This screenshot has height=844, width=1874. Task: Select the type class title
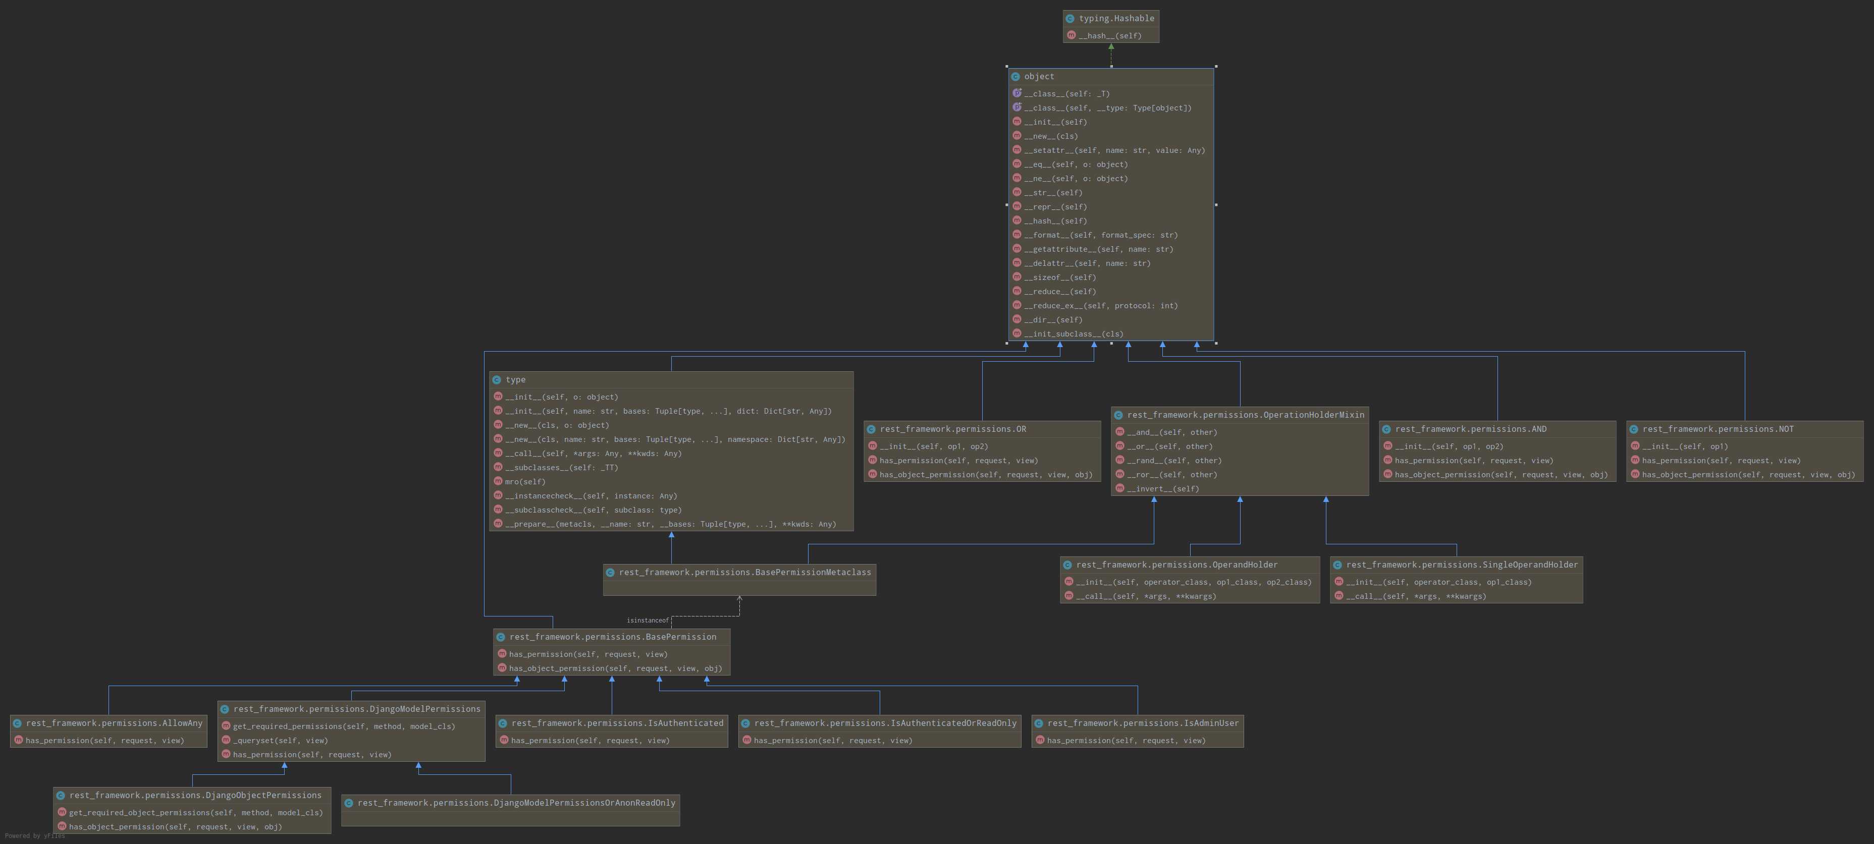tap(516, 379)
